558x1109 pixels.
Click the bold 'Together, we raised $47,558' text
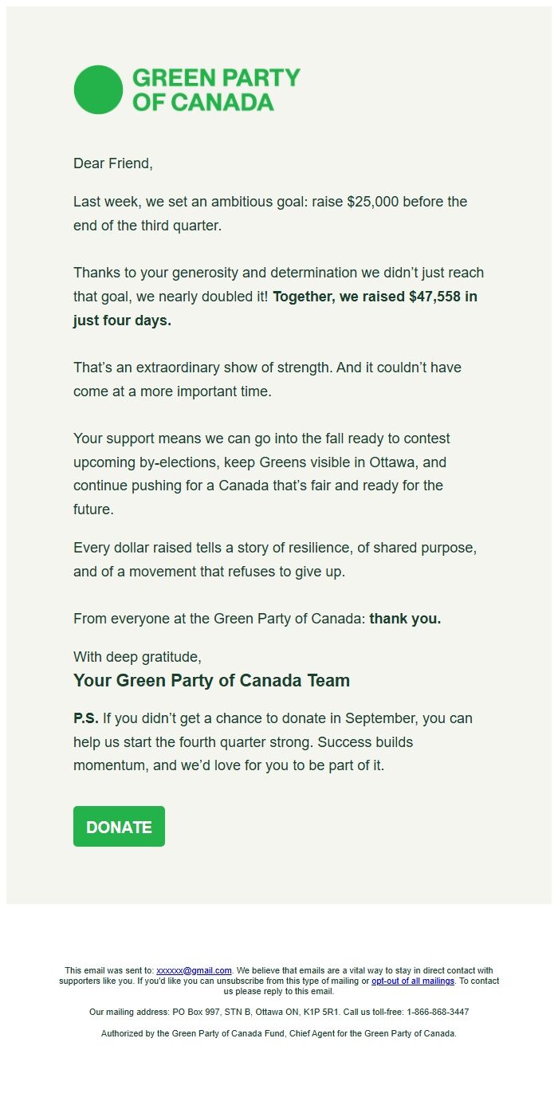pyautogui.click(x=375, y=297)
